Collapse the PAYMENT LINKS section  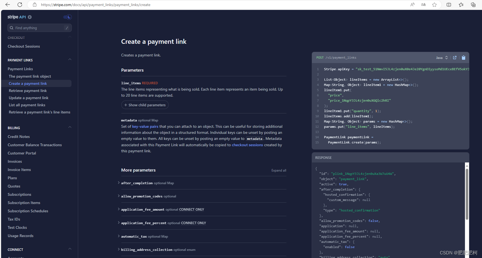click(x=70, y=59)
